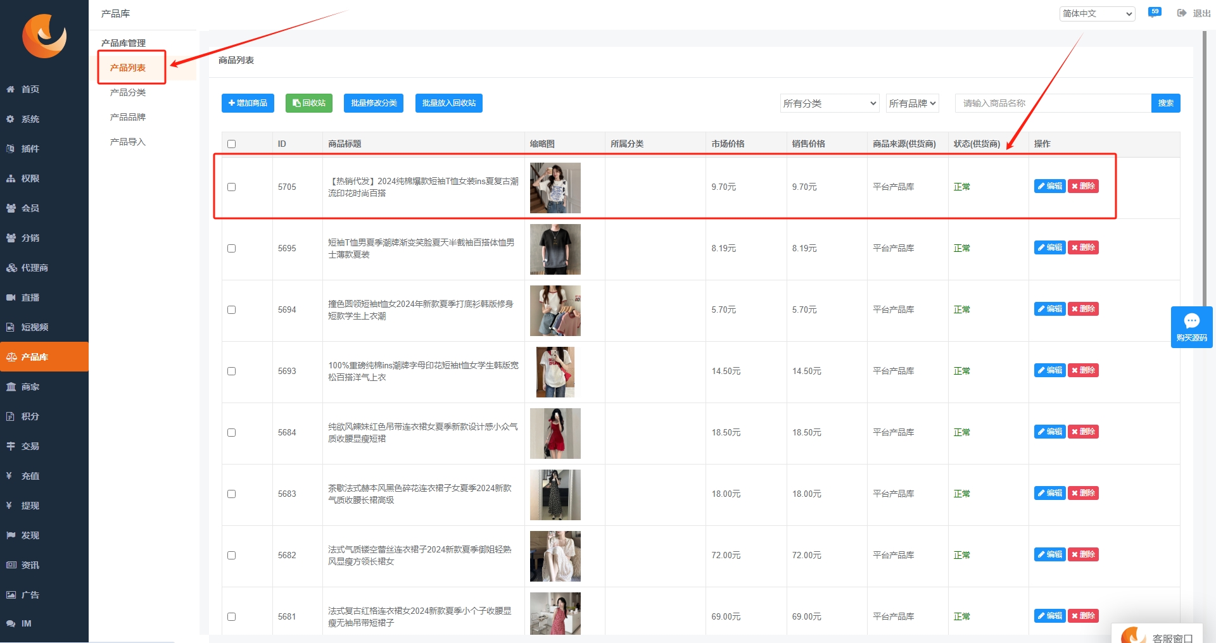Image resolution: width=1216 pixels, height=643 pixels.
Task: Open the 产品库 product library sidebar item
Action: [44, 357]
